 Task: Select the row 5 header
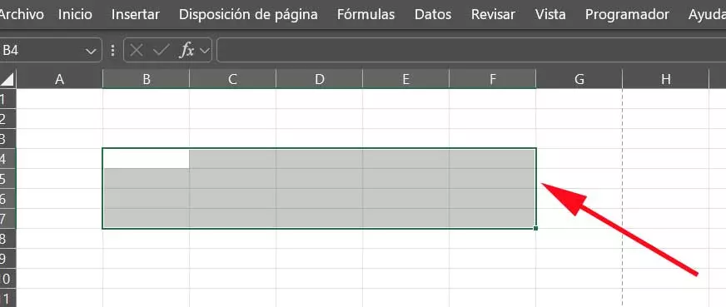(x=7, y=179)
